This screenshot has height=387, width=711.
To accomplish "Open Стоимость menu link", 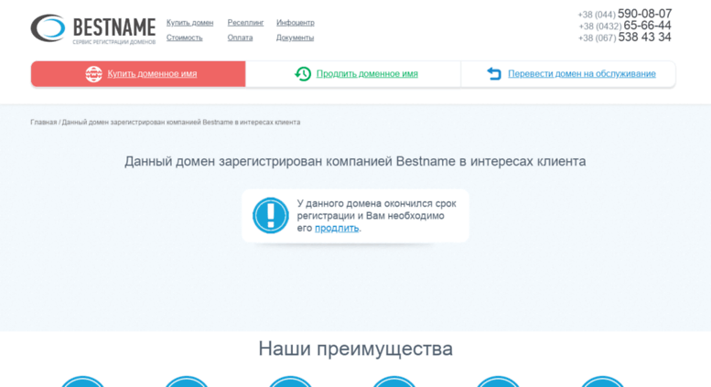I will tap(184, 38).
